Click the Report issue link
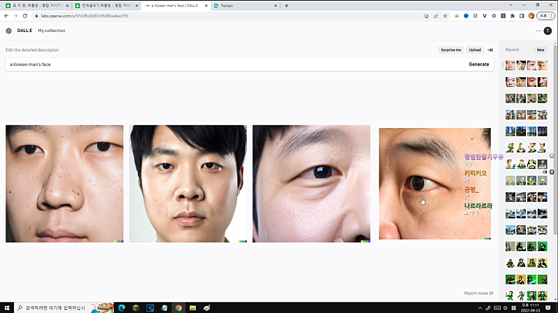The width and height of the screenshot is (558, 313). tap(478, 293)
